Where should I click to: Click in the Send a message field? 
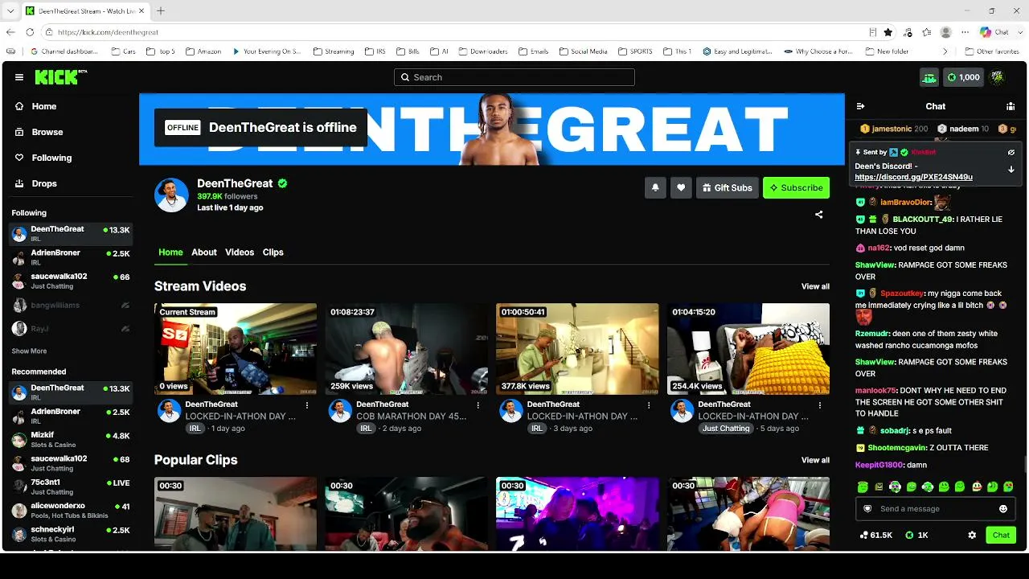[x=936, y=509]
